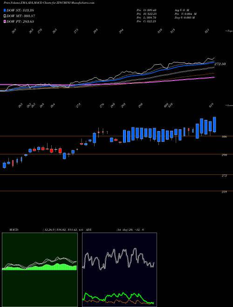Click the 268 lows label
233x307 pixels.
click(41, 106)
